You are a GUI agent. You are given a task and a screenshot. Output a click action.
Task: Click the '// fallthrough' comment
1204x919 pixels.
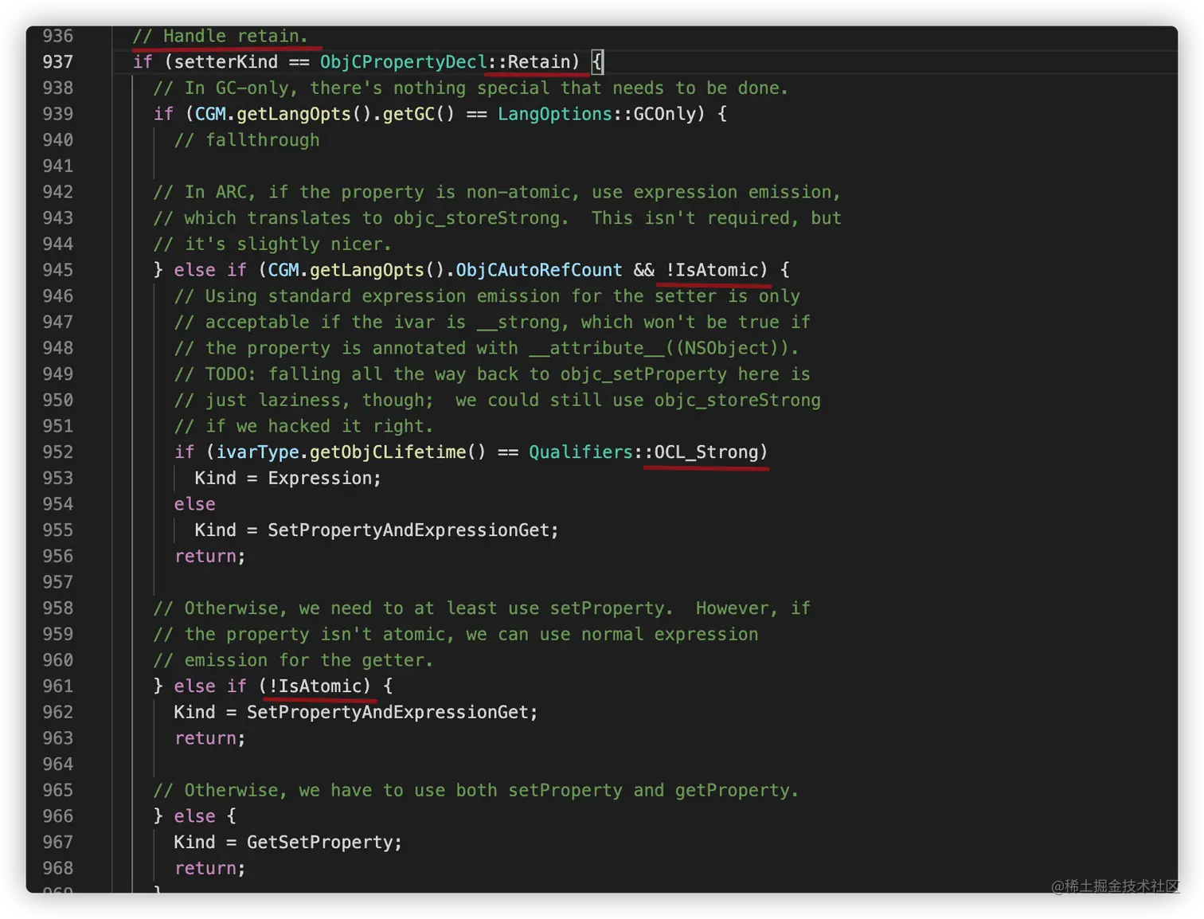tap(247, 140)
